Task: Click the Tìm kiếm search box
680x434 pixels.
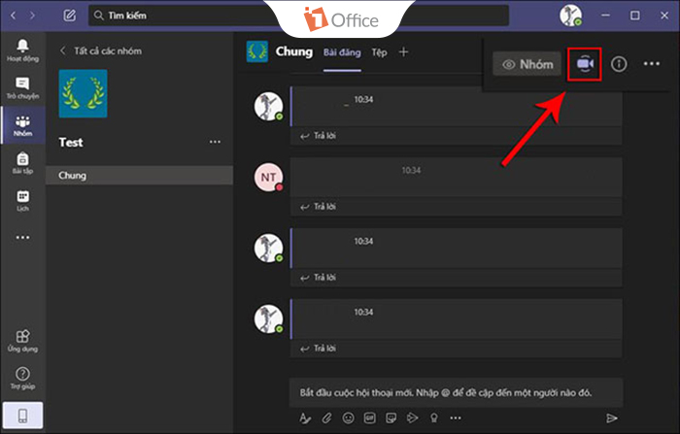Action: (x=298, y=16)
